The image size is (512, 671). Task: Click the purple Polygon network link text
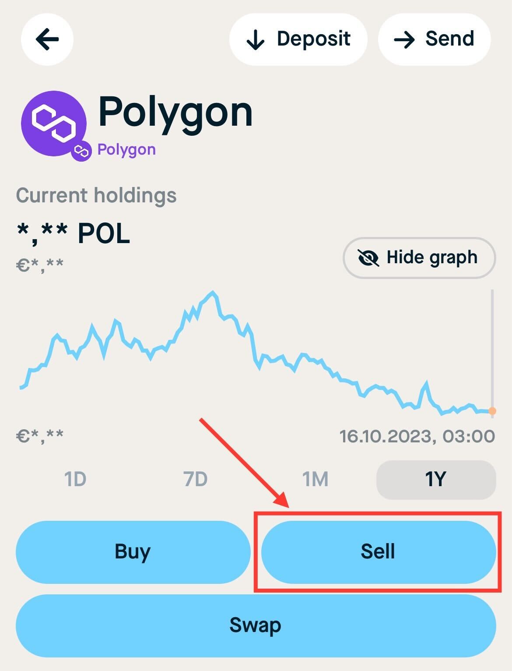[126, 150]
